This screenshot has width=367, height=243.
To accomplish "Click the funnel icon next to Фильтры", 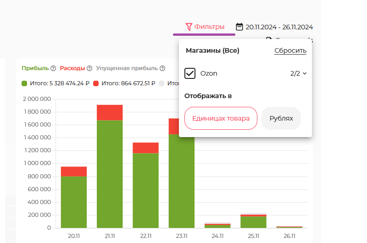I will click(188, 27).
